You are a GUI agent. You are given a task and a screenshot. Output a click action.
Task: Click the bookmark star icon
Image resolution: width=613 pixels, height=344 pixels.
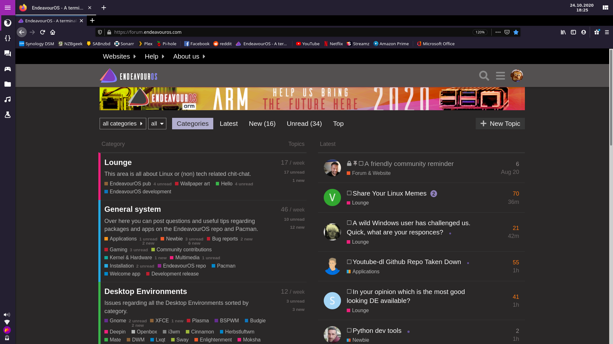tap(516, 32)
